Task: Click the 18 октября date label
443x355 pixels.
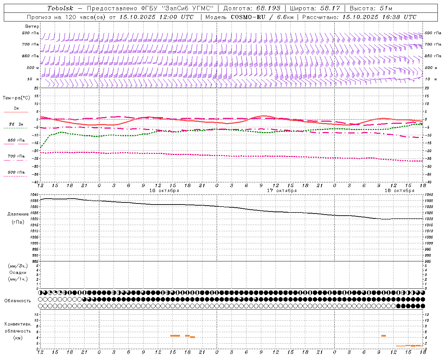Action: point(399,191)
